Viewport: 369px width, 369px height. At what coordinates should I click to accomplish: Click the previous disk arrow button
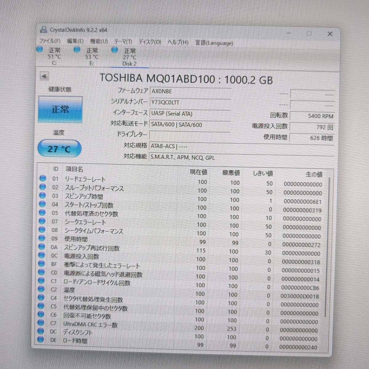(44, 76)
